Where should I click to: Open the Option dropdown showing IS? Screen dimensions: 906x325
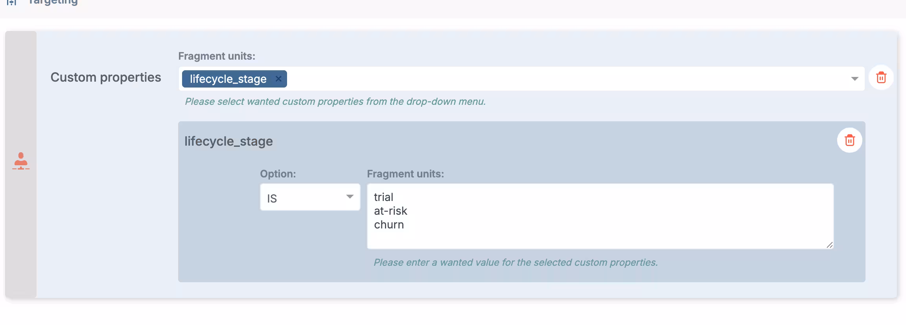[x=310, y=197]
